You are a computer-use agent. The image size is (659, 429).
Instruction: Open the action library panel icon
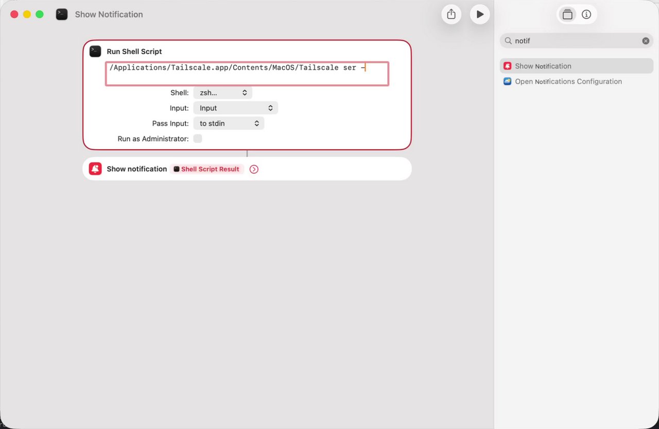[567, 14]
